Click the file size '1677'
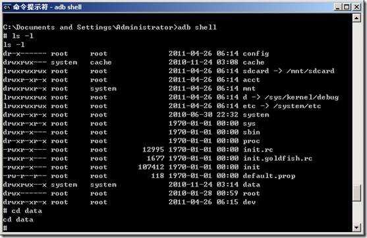This screenshot has height=238, width=367. point(155,159)
